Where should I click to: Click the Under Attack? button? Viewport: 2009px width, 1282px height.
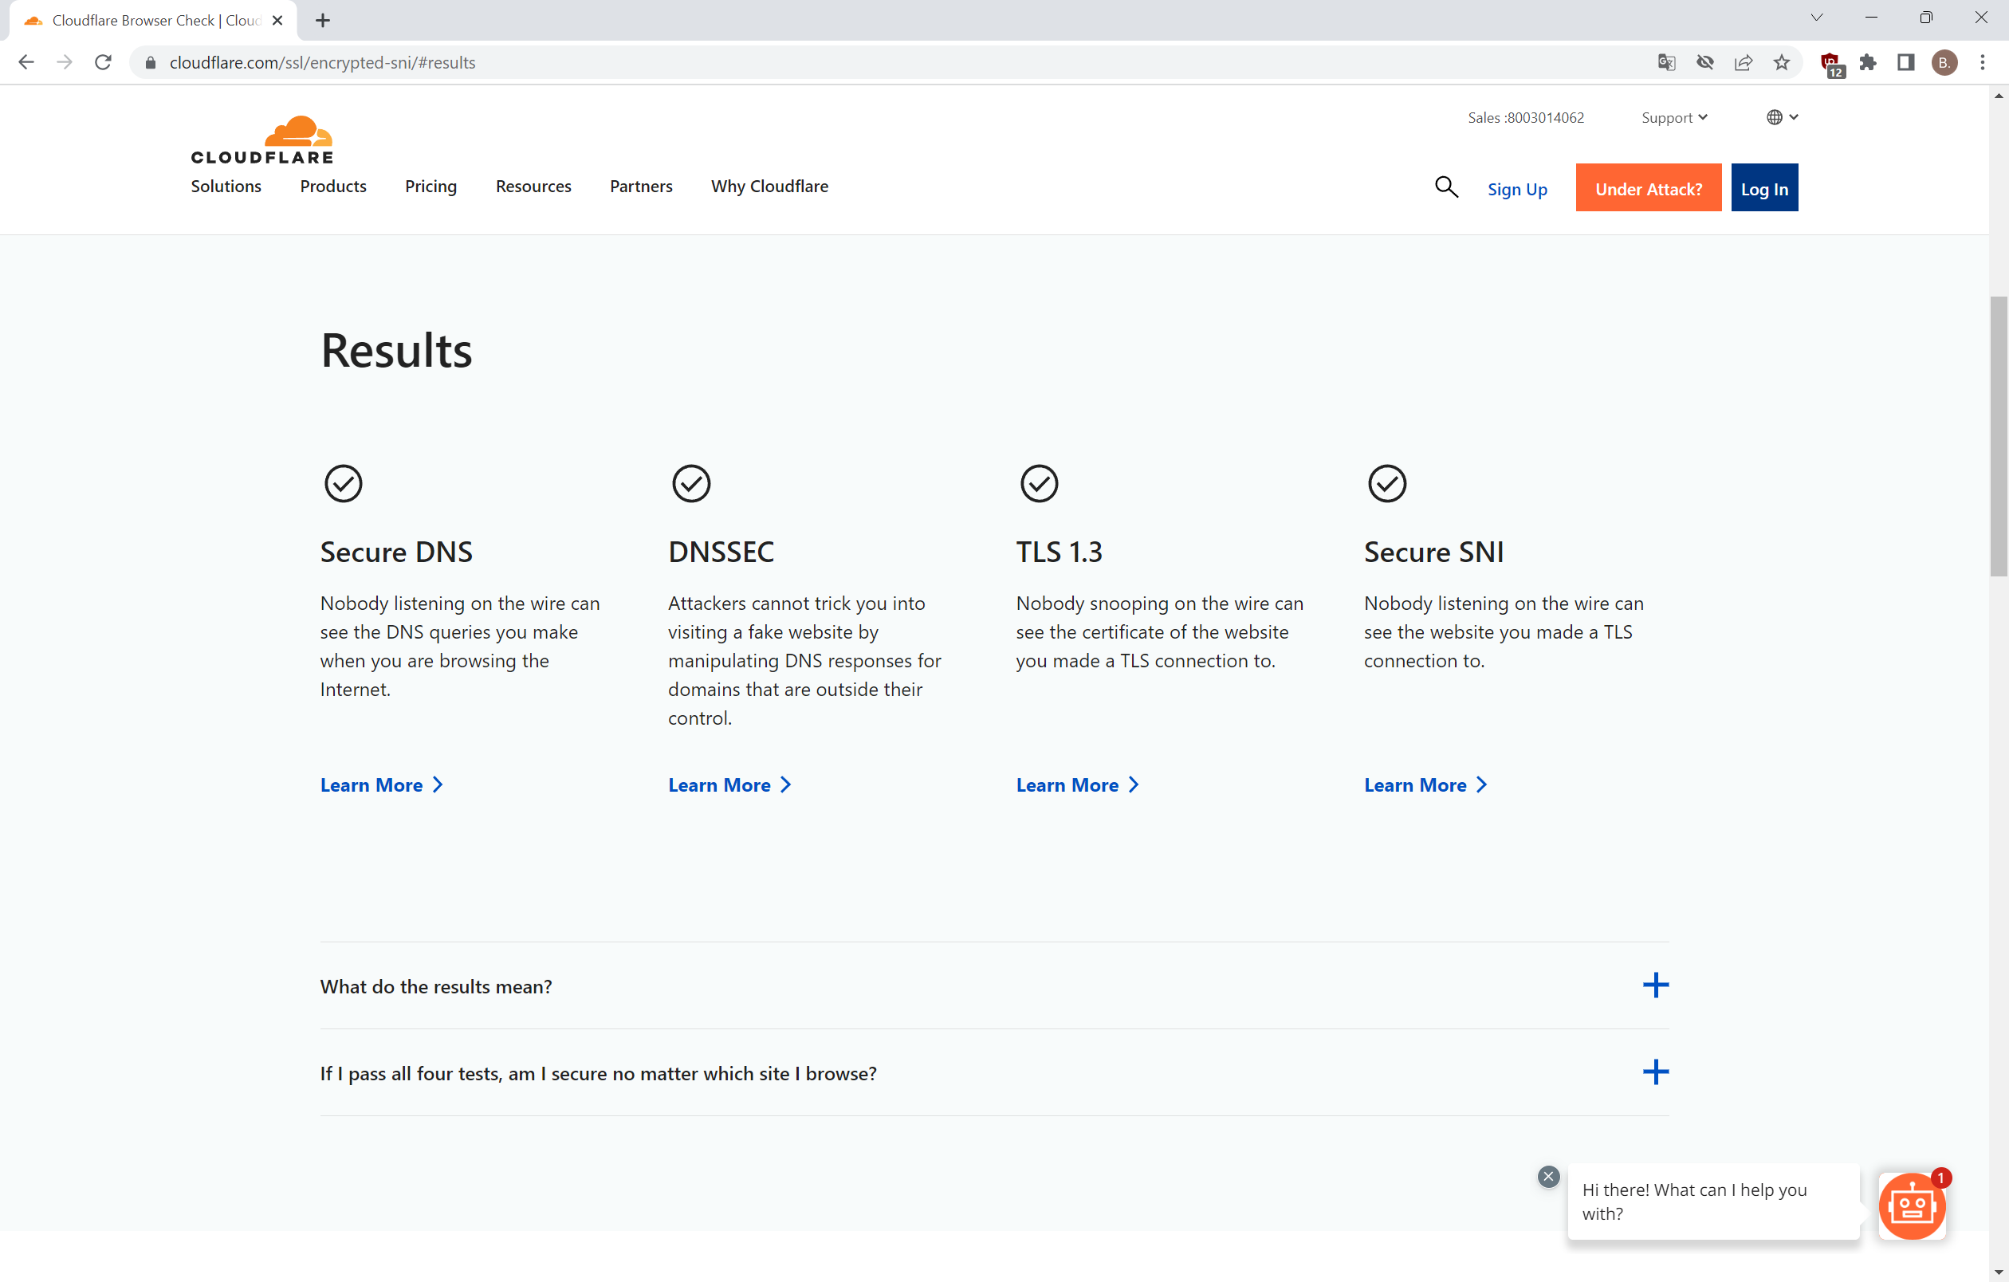point(1648,188)
